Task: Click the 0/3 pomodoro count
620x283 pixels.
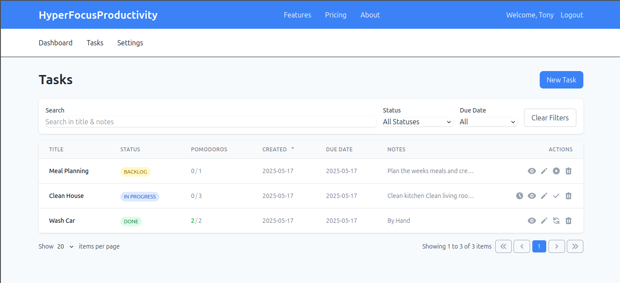Action: pyautogui.click(x=196, y=196)
